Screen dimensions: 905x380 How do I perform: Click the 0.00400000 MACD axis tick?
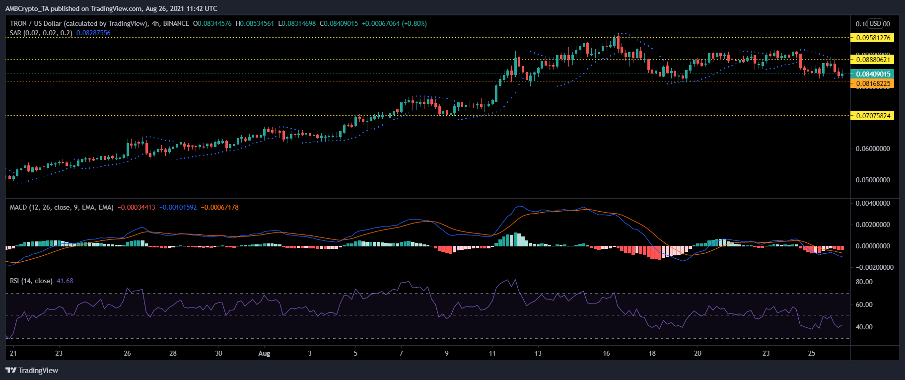coord(873,203)
